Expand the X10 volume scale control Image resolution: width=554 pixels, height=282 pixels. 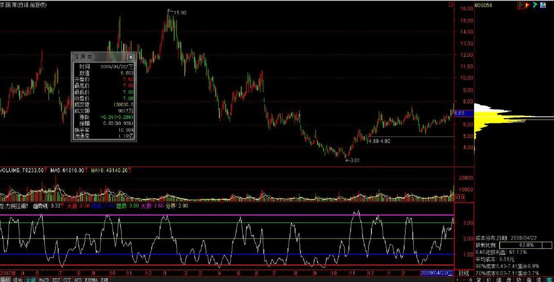point(459,197)
